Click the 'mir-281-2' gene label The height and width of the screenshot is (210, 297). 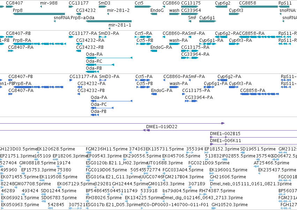coord(118,10)
